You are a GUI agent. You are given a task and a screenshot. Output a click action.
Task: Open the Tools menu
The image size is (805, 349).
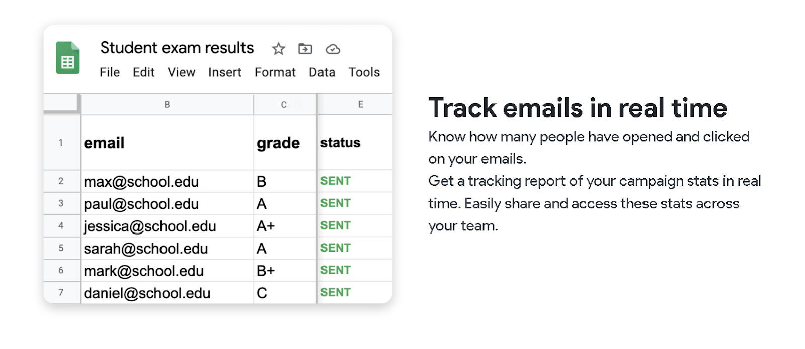[x=364, y=72]
